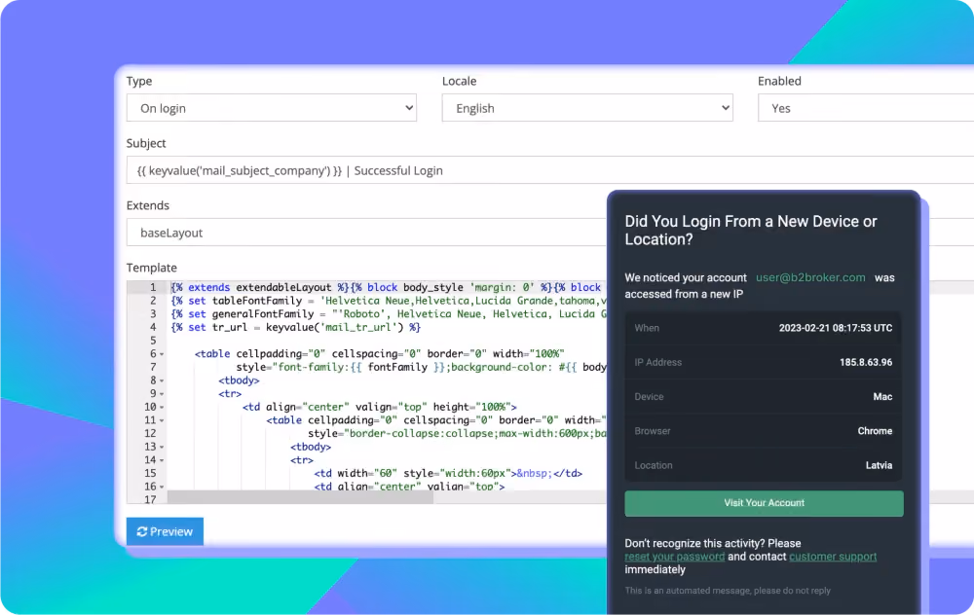The image size is (974, 615).
Task: Click the Preview button
Action: [x=165, y=532]
